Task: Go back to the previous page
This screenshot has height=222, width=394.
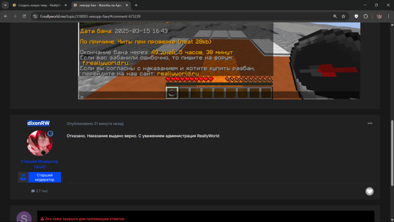Action: (6, 16)
